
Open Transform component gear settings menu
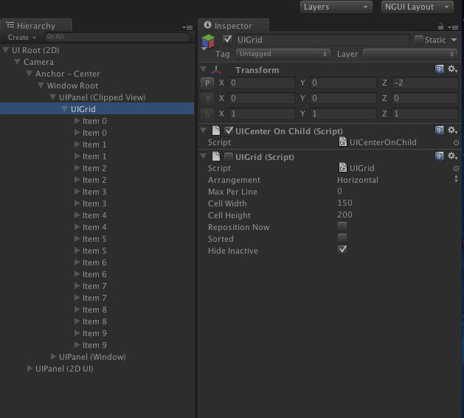(452, 69)
